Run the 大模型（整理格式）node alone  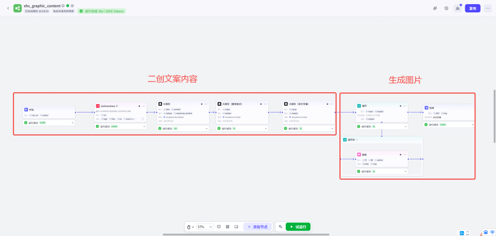(261, 104)
